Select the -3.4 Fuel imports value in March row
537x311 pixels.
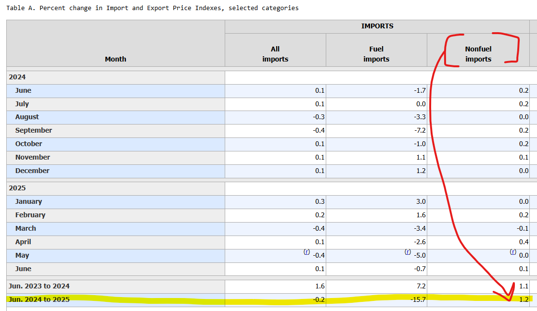(x=420, y=228)
